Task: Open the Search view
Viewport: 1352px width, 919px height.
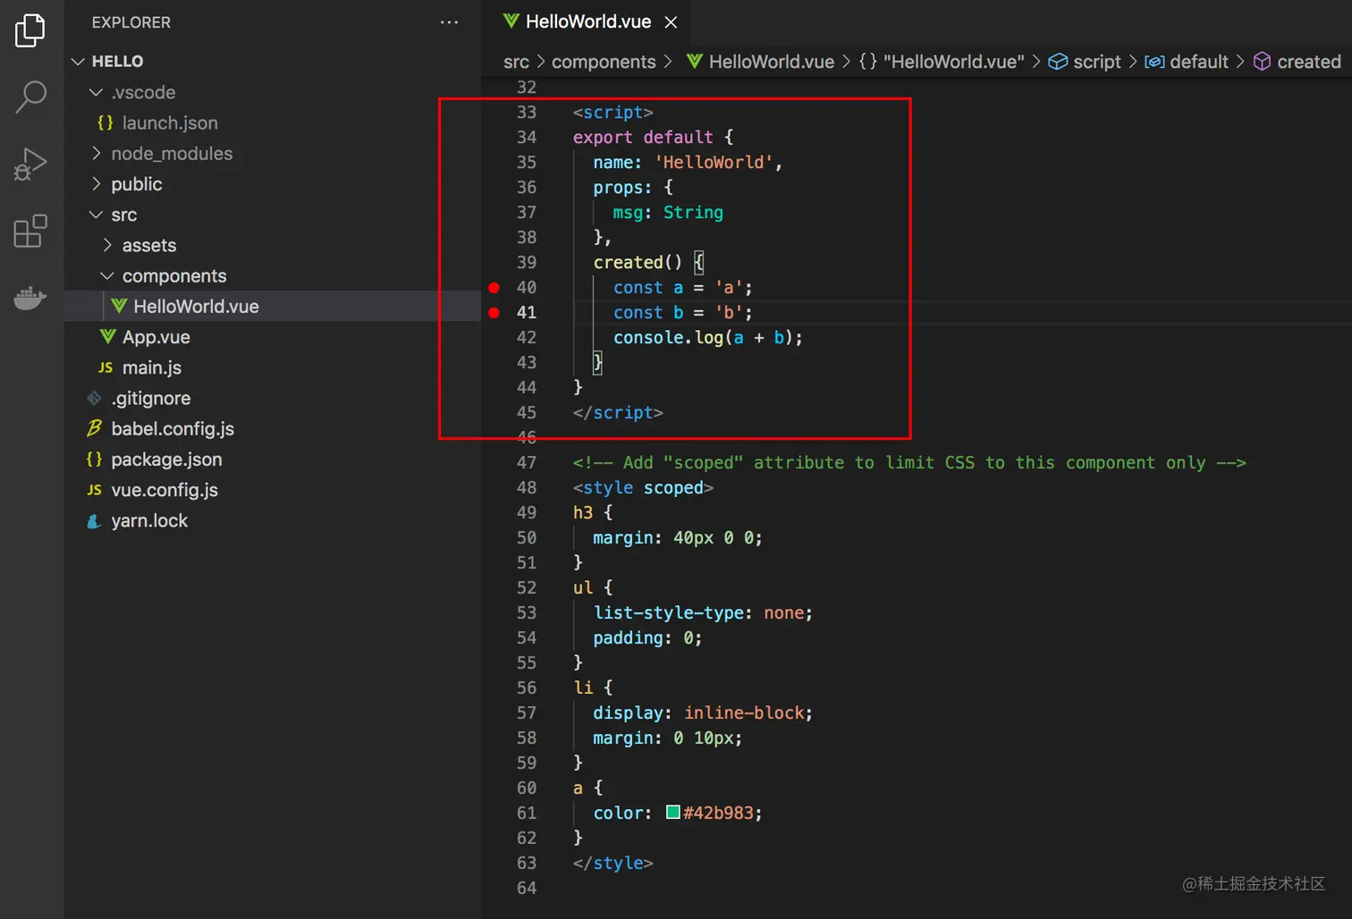Action: [30, 97]
